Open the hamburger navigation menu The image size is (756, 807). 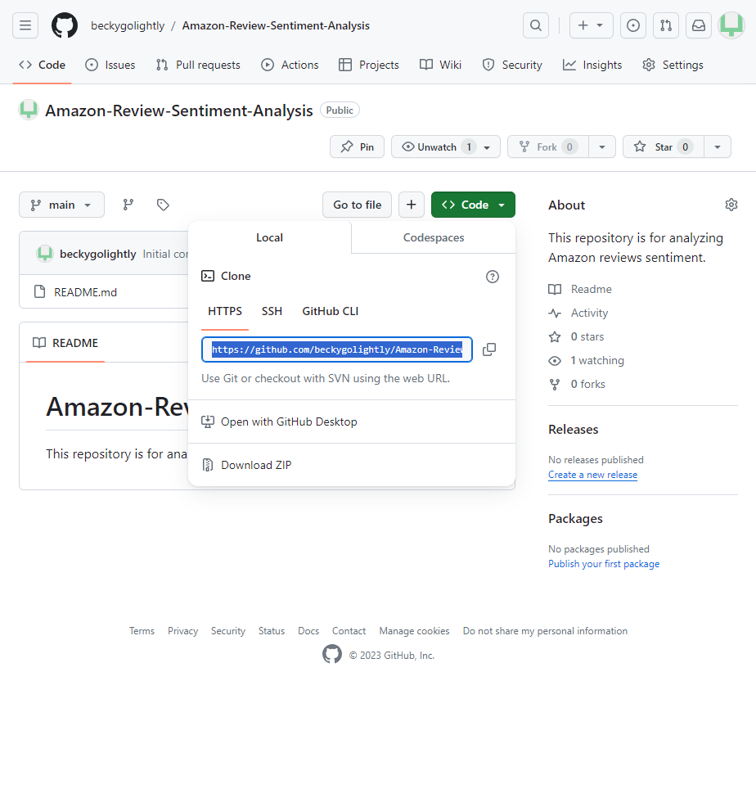point(25,25)
